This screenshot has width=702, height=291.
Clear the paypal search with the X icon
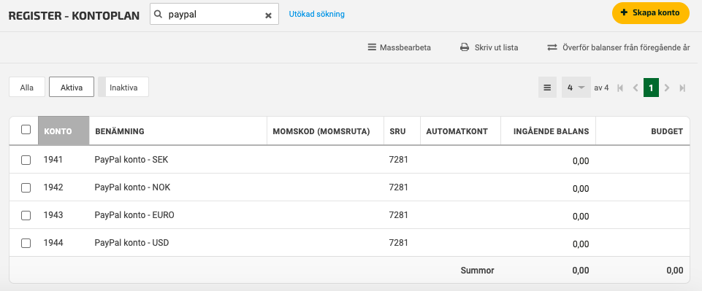tap(268, 15)
